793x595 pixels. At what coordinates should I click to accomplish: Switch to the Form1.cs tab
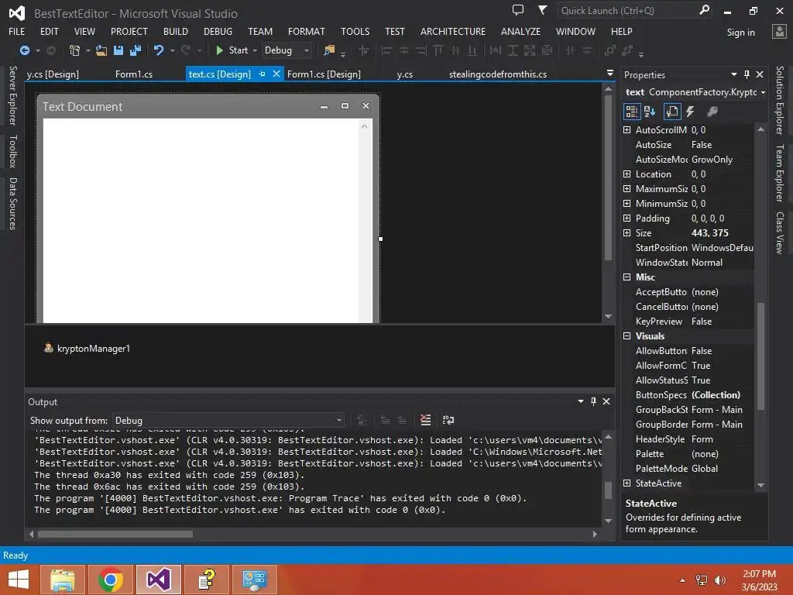(133, 74)
